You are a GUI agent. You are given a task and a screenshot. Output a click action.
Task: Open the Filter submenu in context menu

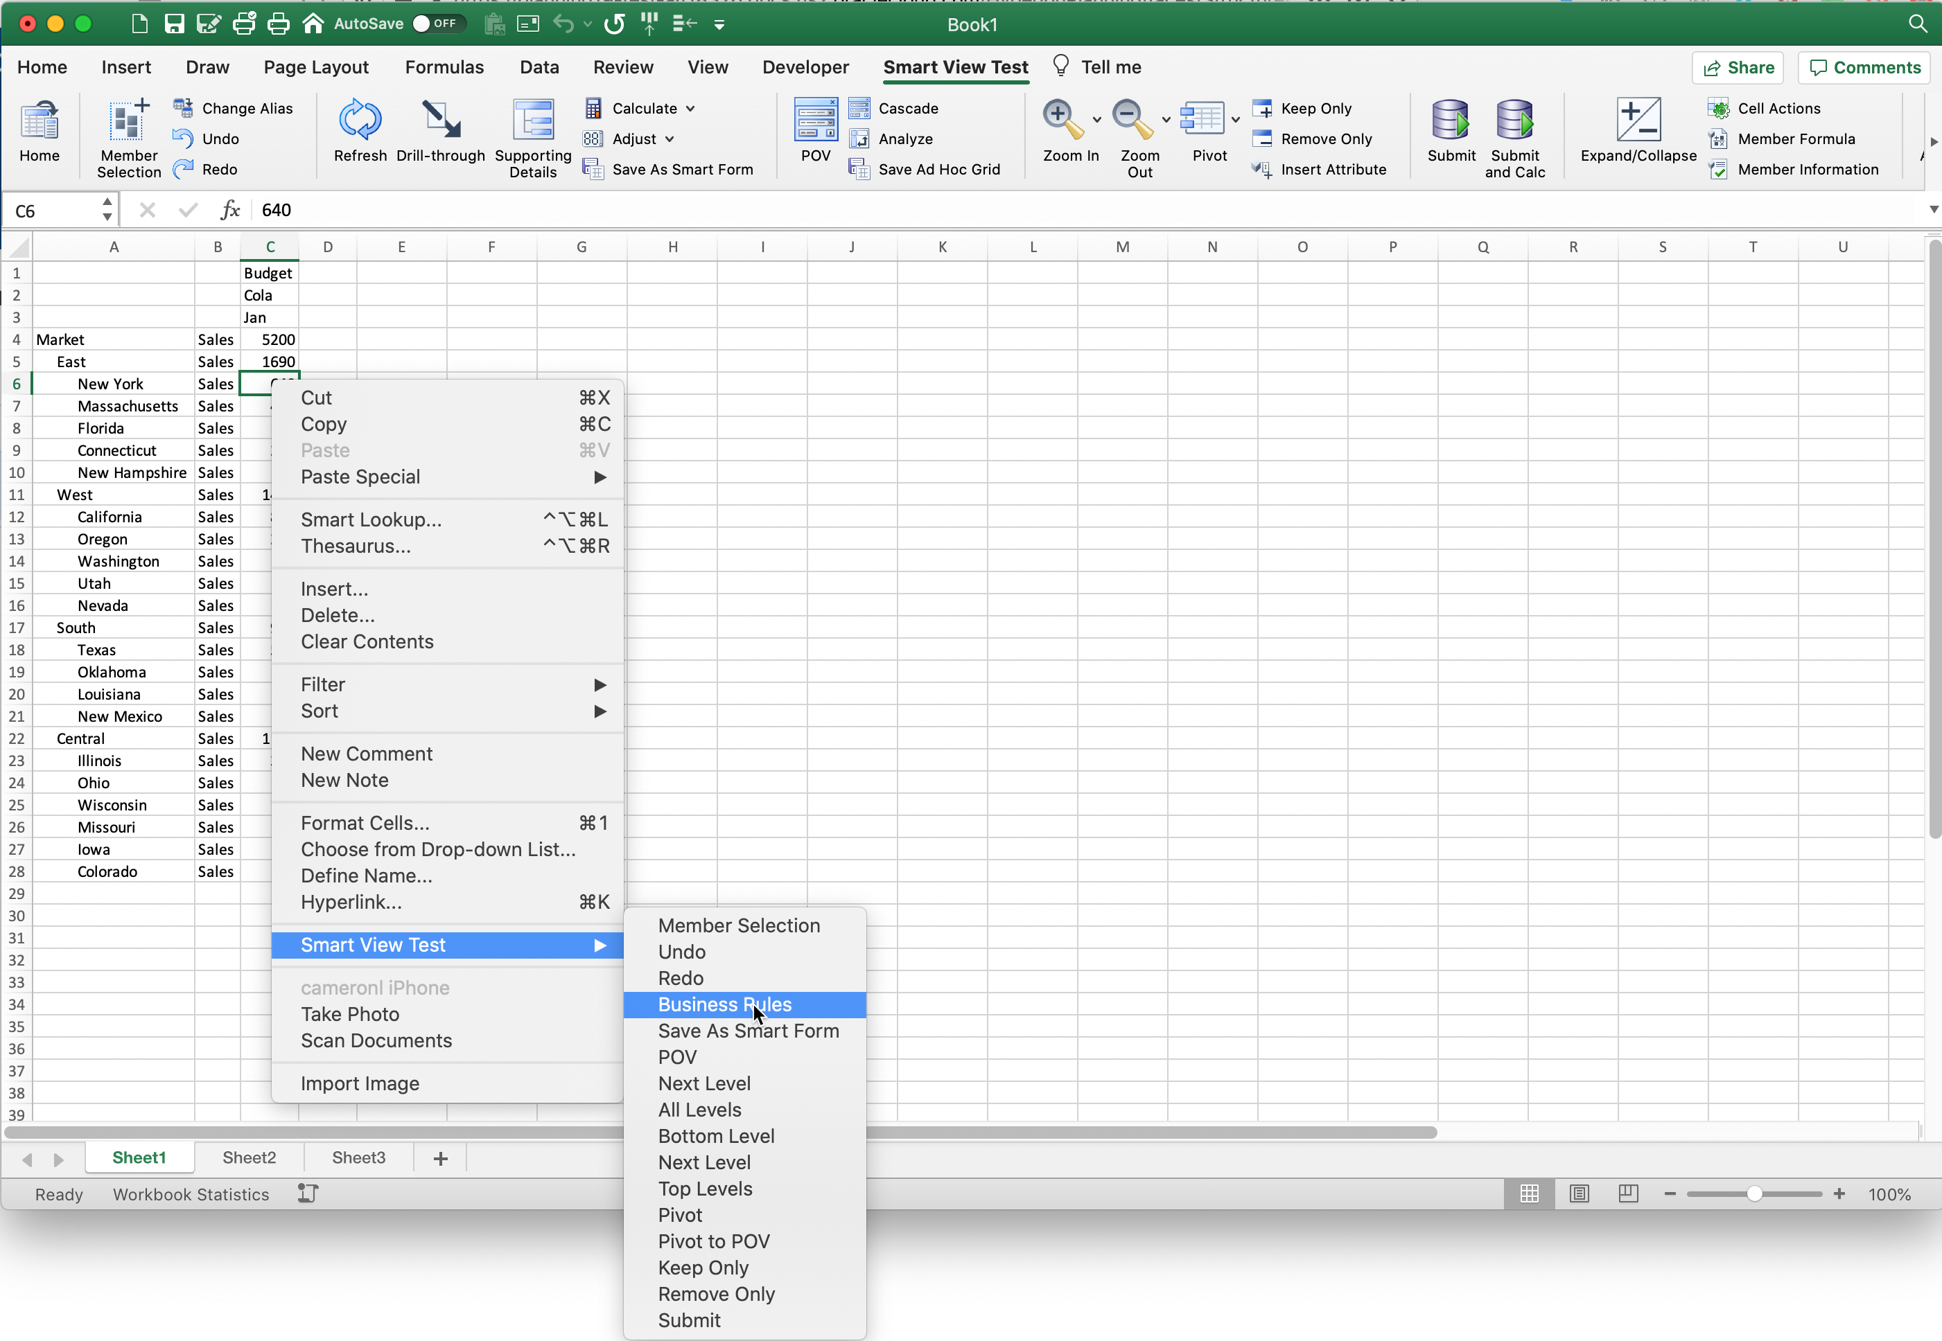(x=448, y=685)
